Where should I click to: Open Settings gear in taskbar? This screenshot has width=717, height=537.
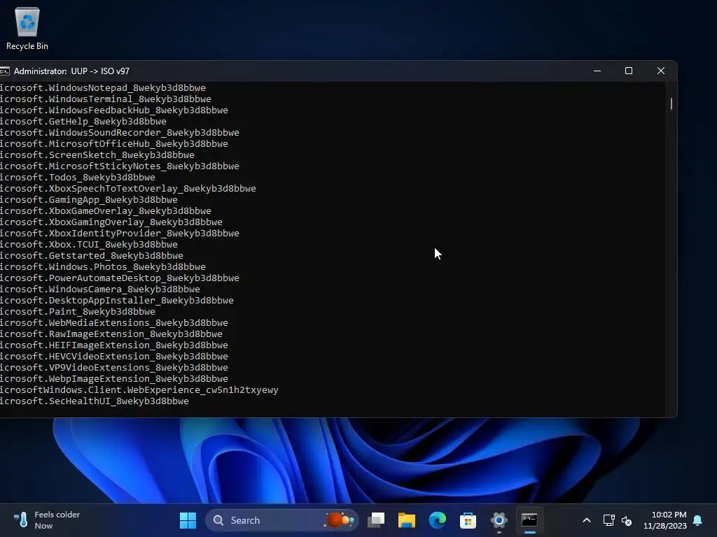[x=499, y=520]
